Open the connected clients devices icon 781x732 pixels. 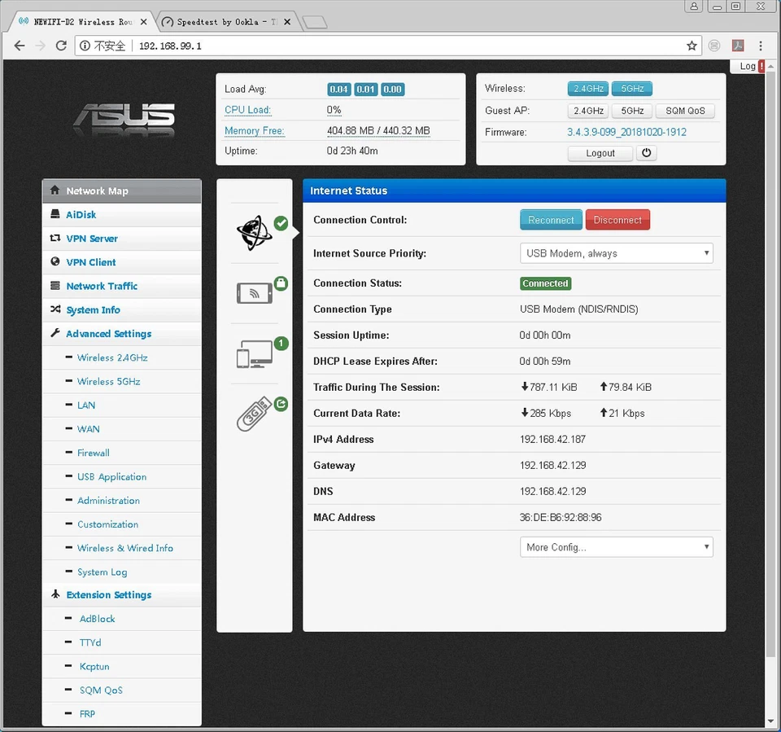click(x=255, y=354)
